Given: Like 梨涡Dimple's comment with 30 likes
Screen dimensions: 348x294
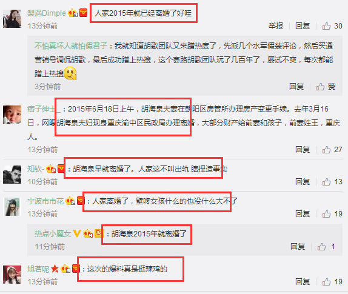Looking at the screenshot, I should coord(326,26).
